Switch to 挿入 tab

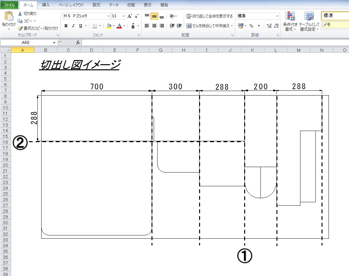[x=46, y=5]
